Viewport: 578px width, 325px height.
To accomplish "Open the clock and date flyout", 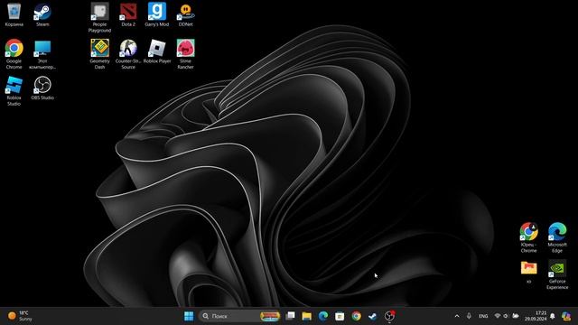I will (x=536, y=316).
